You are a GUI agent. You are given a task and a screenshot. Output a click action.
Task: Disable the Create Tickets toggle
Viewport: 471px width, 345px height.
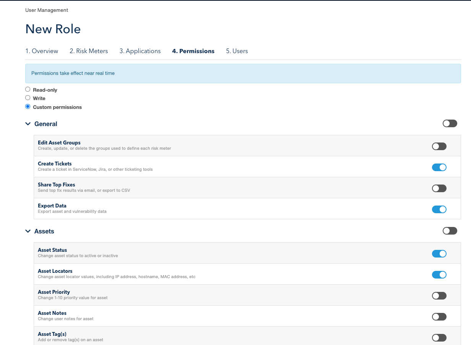pos(439,167)
